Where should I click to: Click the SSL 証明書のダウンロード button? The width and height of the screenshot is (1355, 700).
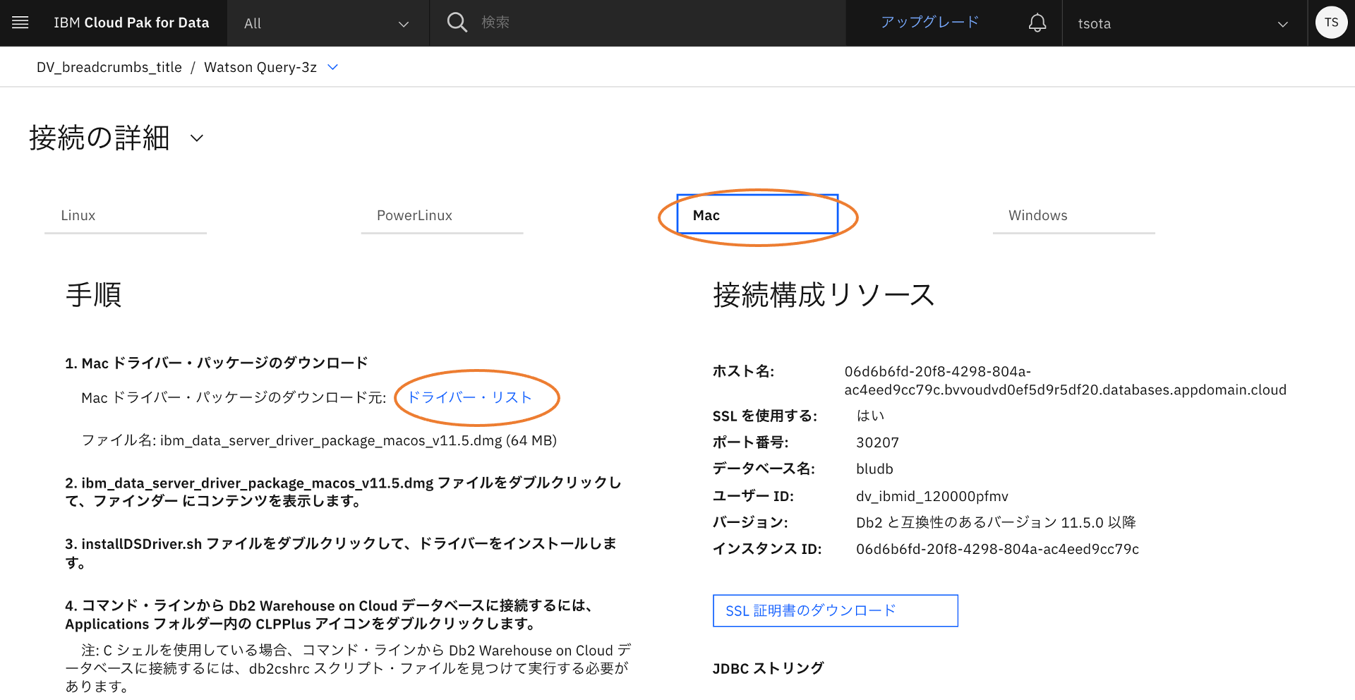coord(835,610)
